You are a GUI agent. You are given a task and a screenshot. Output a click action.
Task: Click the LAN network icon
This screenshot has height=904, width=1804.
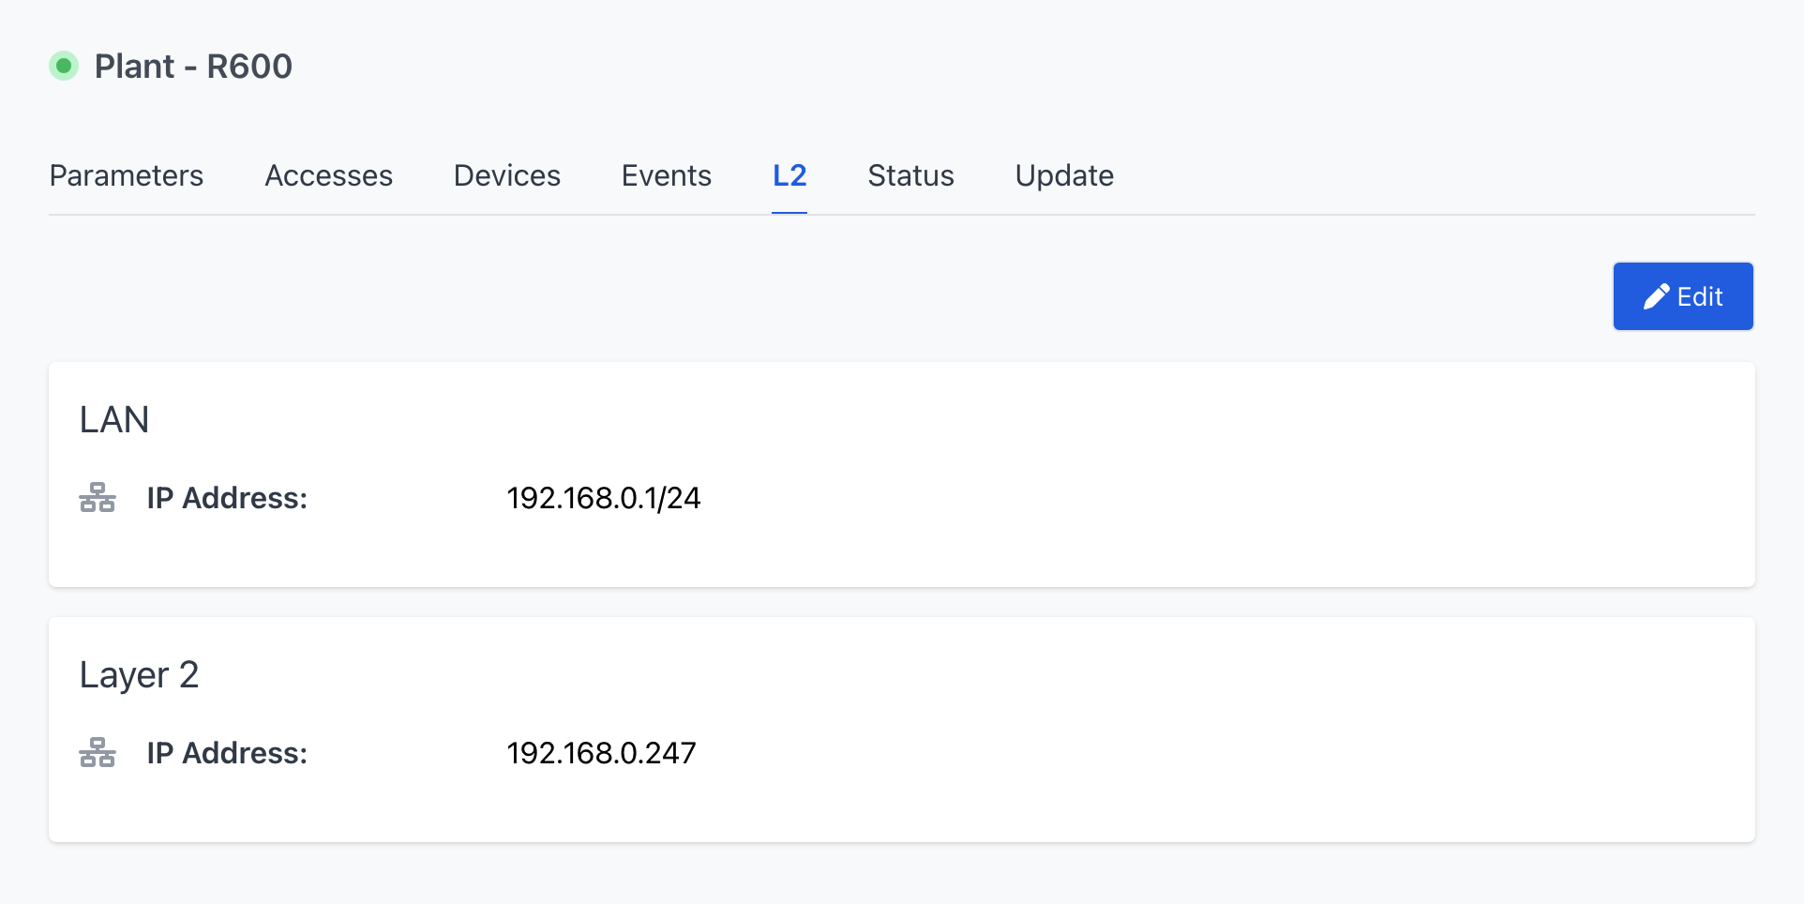coord(98,498)
